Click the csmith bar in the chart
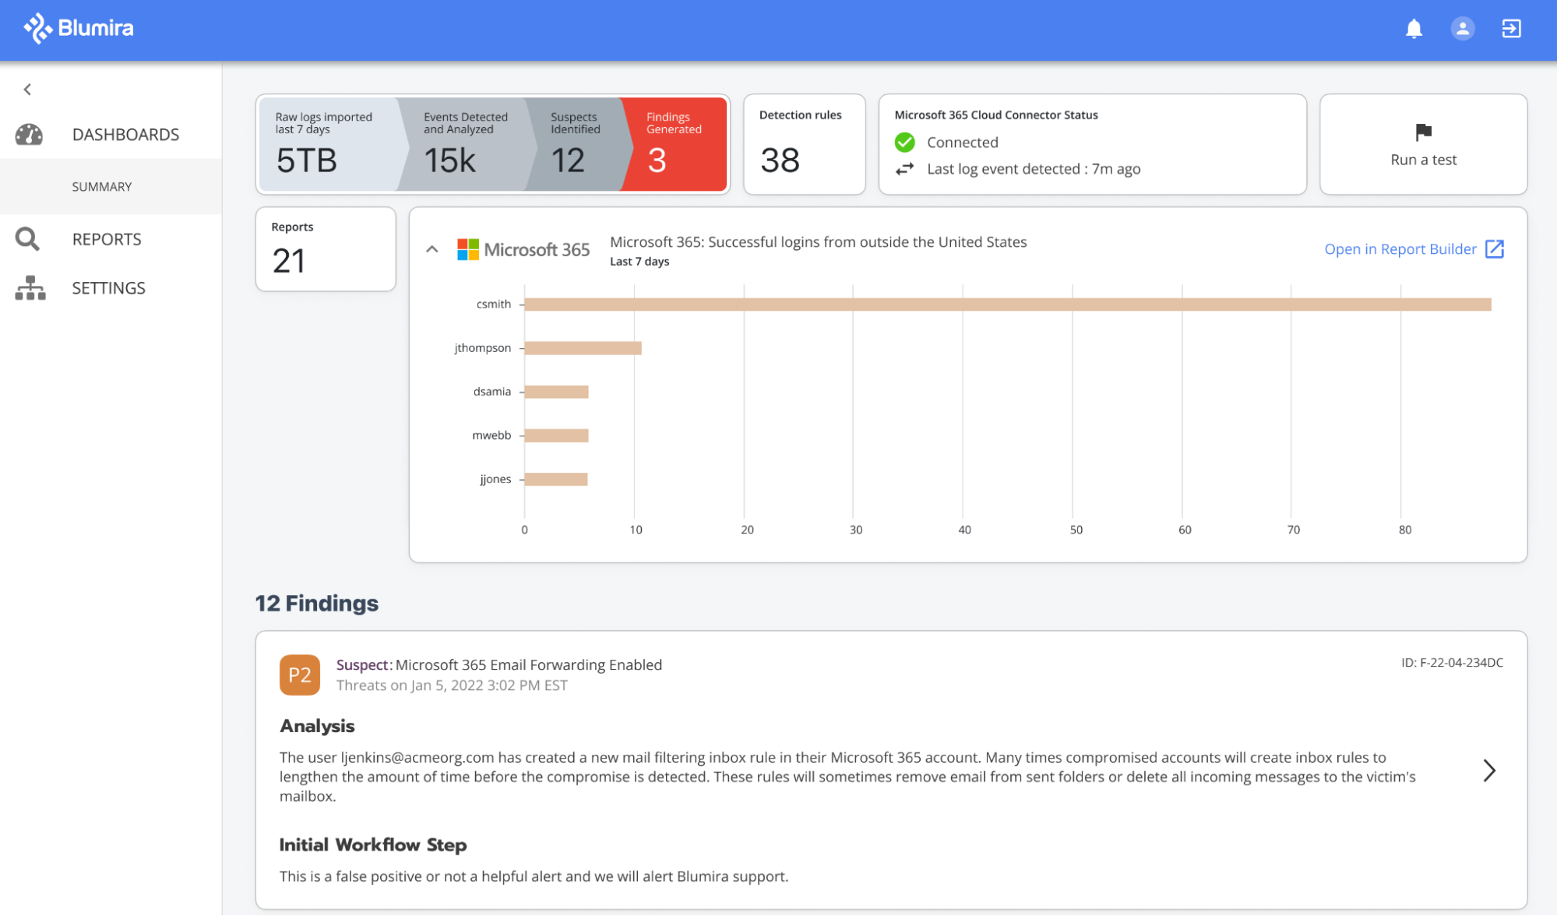 pyautogui.click(x=1008, y=305)
